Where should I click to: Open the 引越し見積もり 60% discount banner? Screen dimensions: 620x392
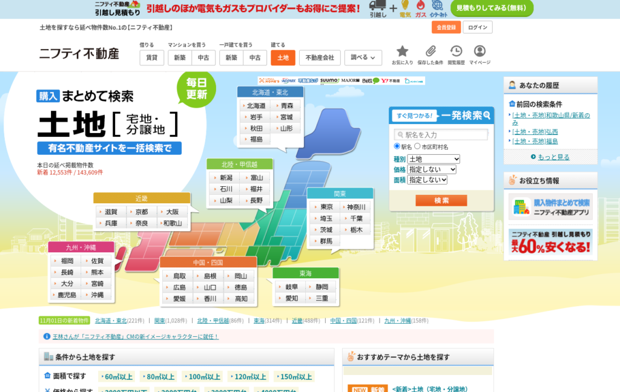click(x=550, y=242)
